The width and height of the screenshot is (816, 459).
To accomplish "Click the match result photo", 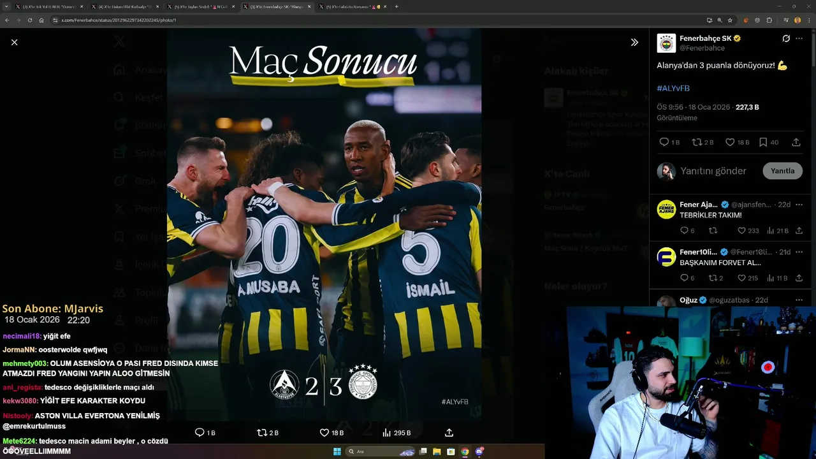I will pyautogui.click(x=324, y=224).
